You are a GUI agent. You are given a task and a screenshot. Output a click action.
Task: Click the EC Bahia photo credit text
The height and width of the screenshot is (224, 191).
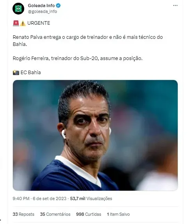31,73
